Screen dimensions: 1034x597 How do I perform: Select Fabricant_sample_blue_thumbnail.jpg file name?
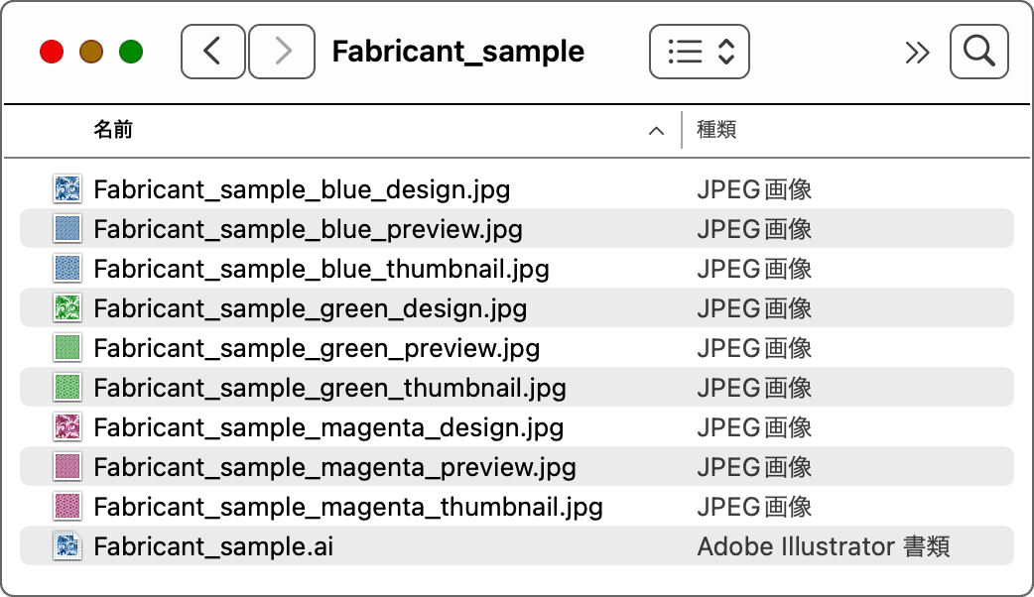[322, 270]
